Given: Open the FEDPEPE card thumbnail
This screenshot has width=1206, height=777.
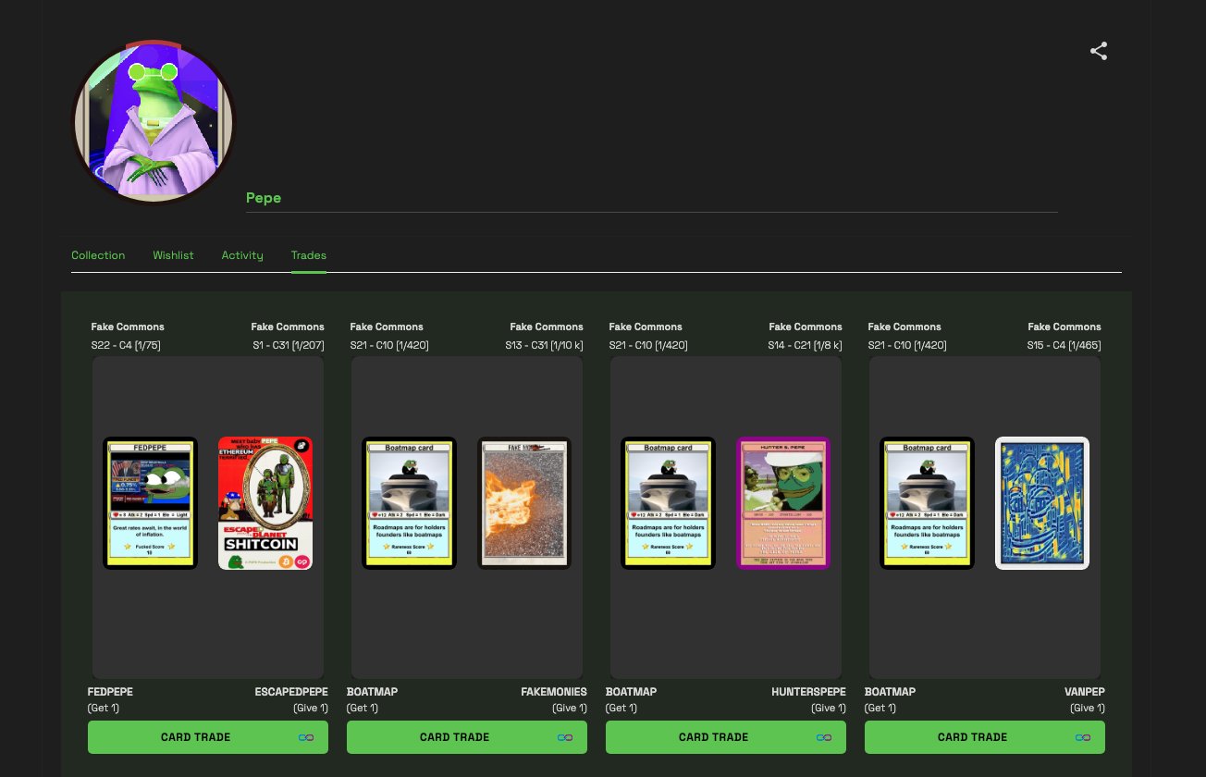Looking at the screenshot, I should (150, 503).
